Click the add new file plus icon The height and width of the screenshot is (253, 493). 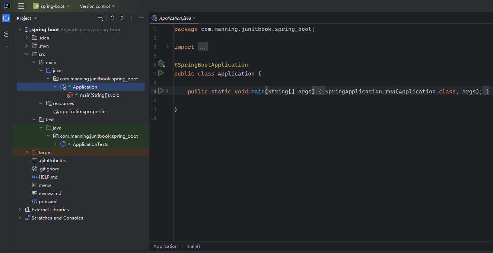pyautogui.click(x=100, y=18)
